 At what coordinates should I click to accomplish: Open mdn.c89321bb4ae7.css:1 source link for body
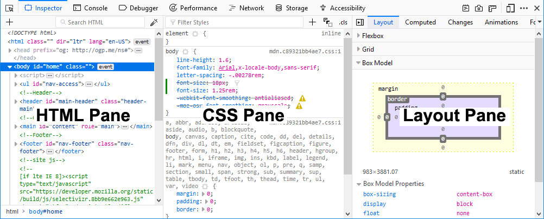305,51
